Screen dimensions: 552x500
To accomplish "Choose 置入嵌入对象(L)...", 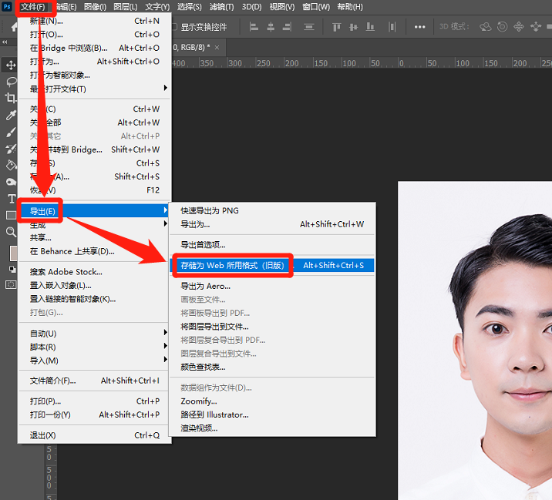I will pyautogui.click(x=95, y=285).
